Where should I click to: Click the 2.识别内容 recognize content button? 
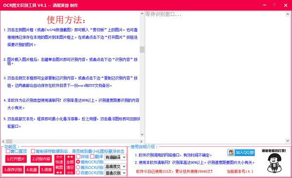pos(41,159)
